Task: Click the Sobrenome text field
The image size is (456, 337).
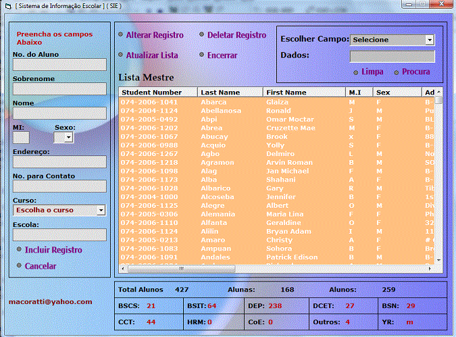Action: [59, 89]
